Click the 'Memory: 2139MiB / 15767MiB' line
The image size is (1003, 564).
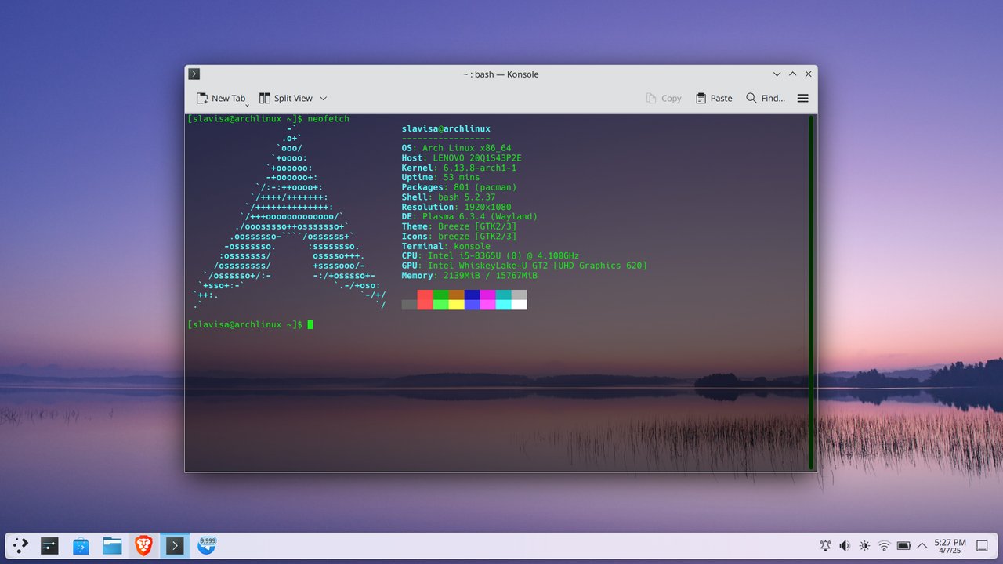click(x=469, y=276)
